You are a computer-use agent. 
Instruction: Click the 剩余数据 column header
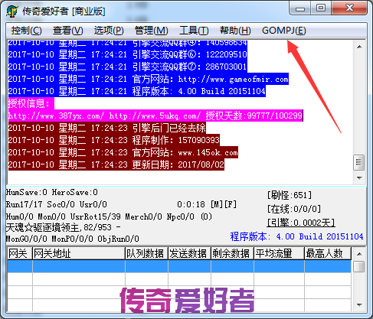(x=232, y=253)
